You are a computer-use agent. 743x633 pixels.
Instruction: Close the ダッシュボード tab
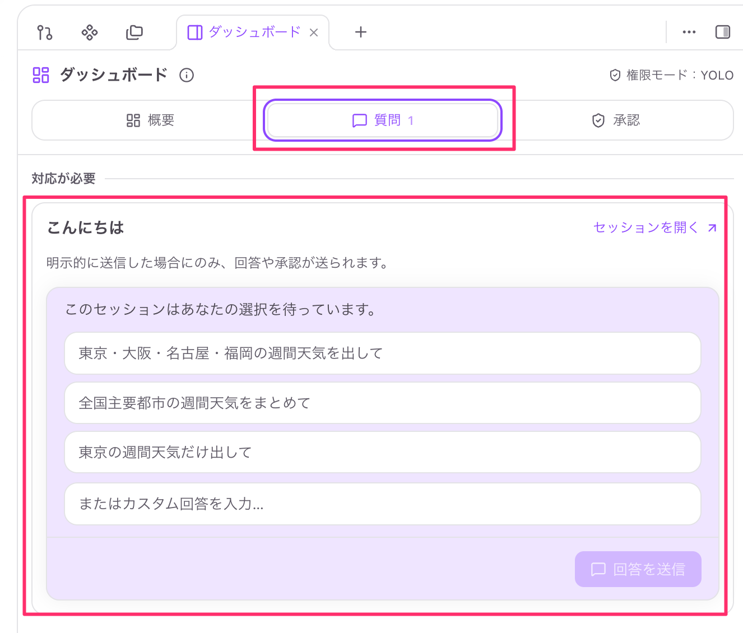(314, 32)
